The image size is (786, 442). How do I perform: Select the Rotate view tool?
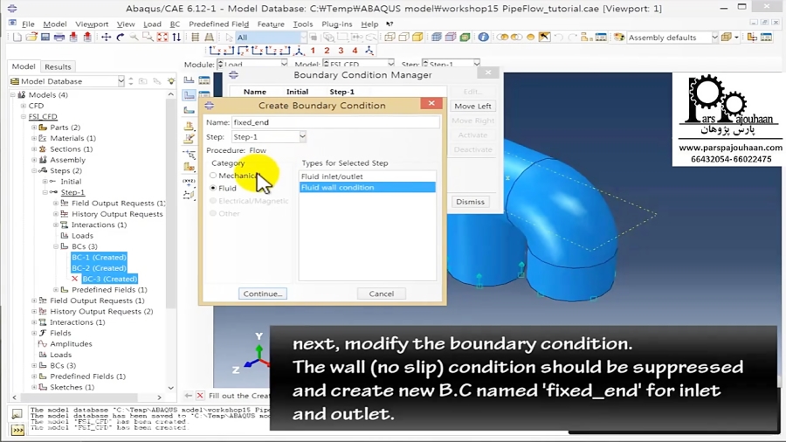121,38
